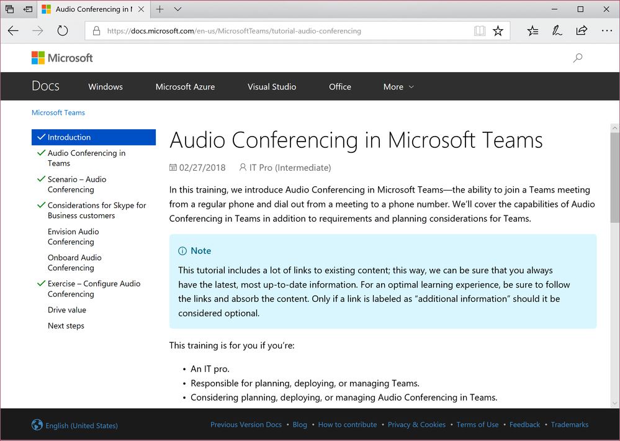Click the Note info icon

click(x=182, y=251)
